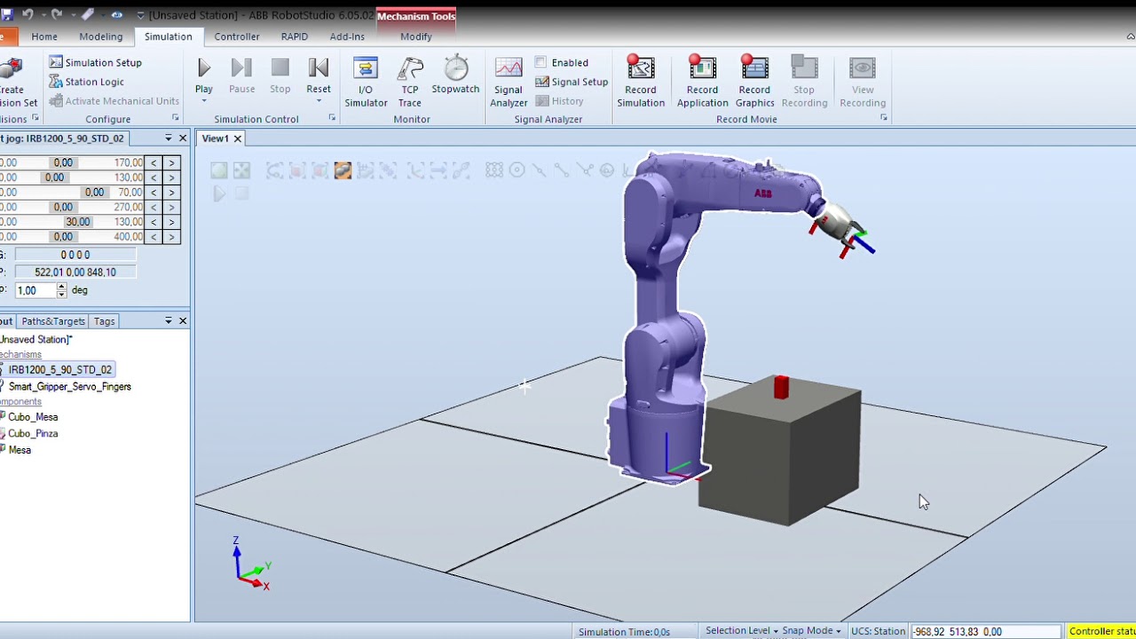Toggle the Signal Analyzer Enabled checkbox
1136x639 pixels.
(540, 62)
